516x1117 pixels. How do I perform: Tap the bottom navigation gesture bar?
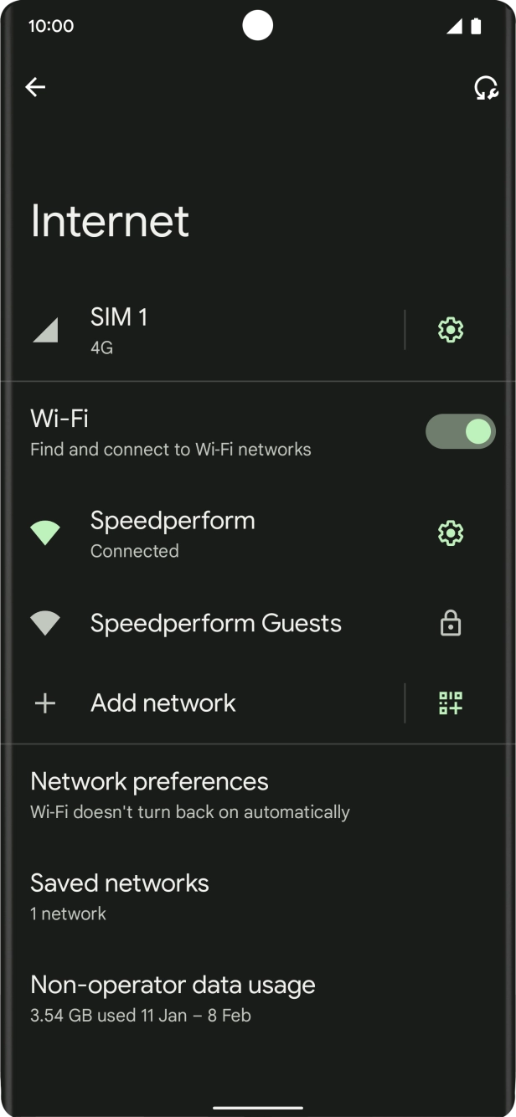tap(258, 1107)
